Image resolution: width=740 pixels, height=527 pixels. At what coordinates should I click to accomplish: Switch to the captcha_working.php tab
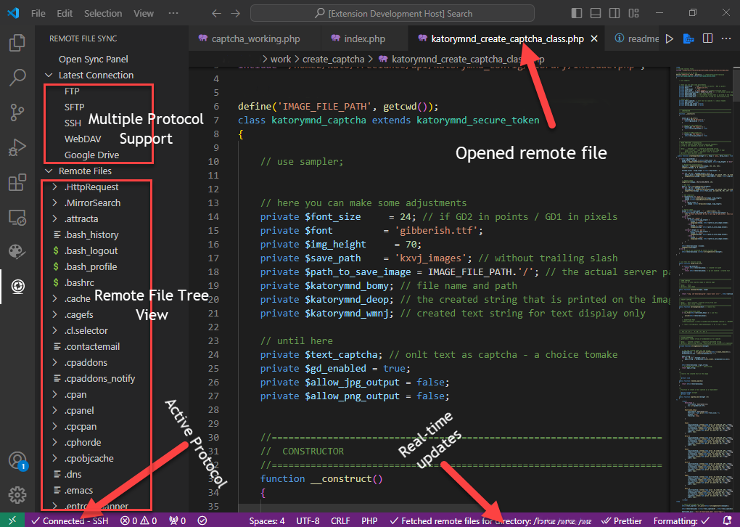255,38
